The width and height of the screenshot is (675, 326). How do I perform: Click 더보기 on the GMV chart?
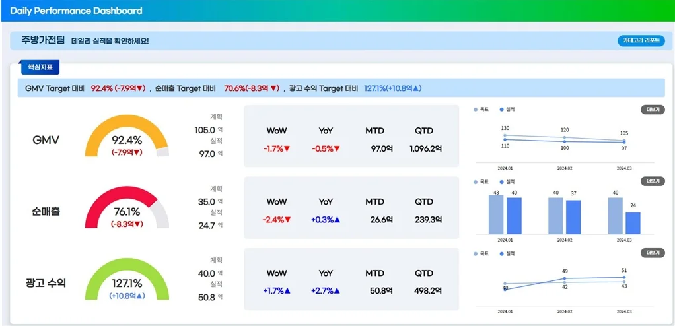[653, 109]
